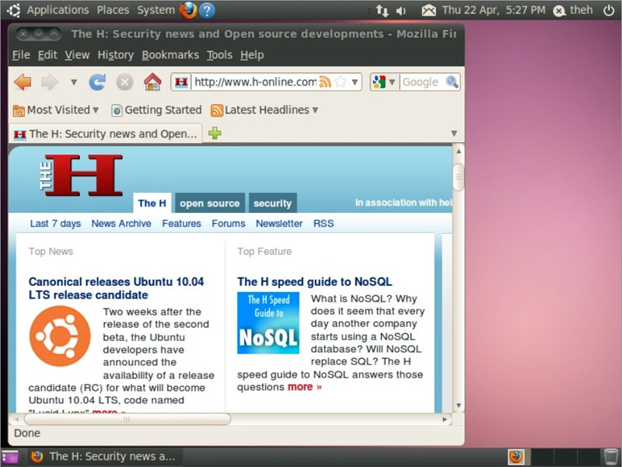The width and height of the screenshot is (622, 467).
Task: Switch to the open source tab
Action: pyautogui.click(x=209, y=204)
